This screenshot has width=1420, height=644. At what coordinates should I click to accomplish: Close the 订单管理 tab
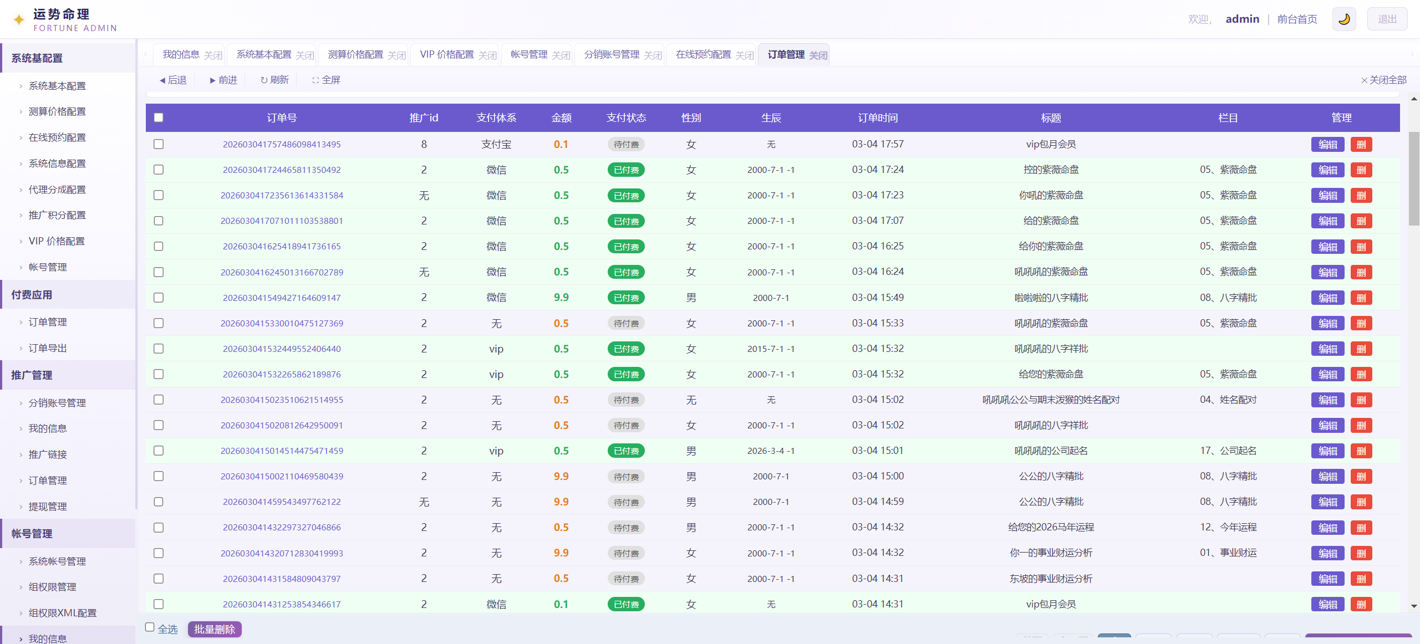818,55
